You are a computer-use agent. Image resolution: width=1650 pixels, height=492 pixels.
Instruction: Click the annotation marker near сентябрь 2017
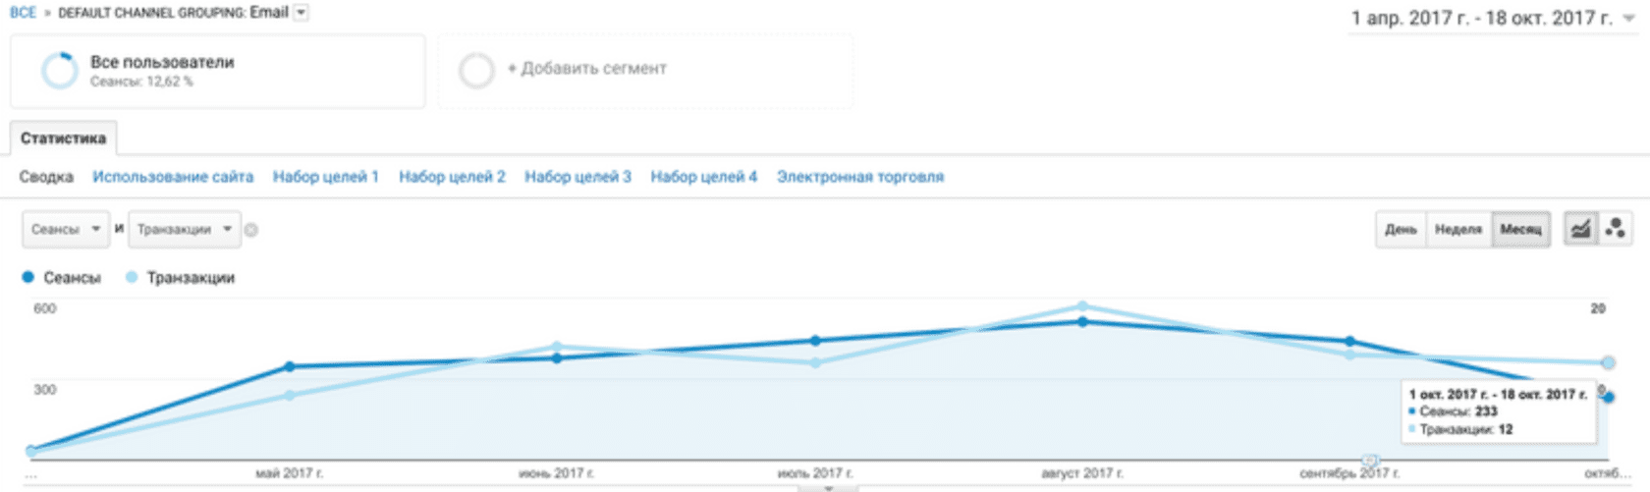(1369, 460)
